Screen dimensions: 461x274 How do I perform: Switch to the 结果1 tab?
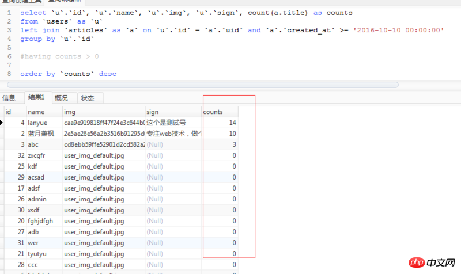coord(36,98)
